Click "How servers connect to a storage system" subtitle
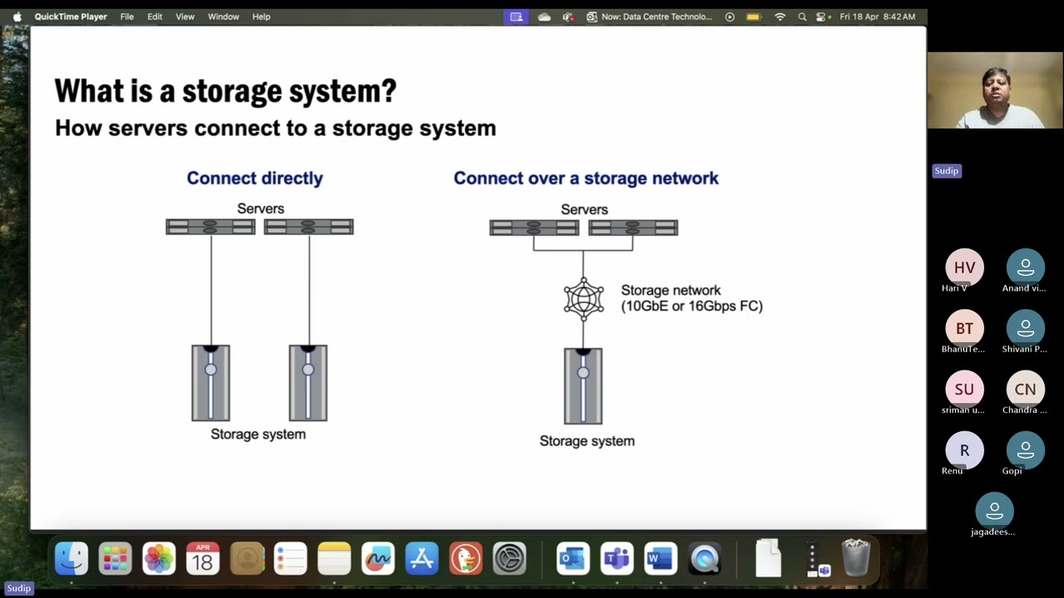The height and width of the screenshot is (598, 1064). pos(275,128)
